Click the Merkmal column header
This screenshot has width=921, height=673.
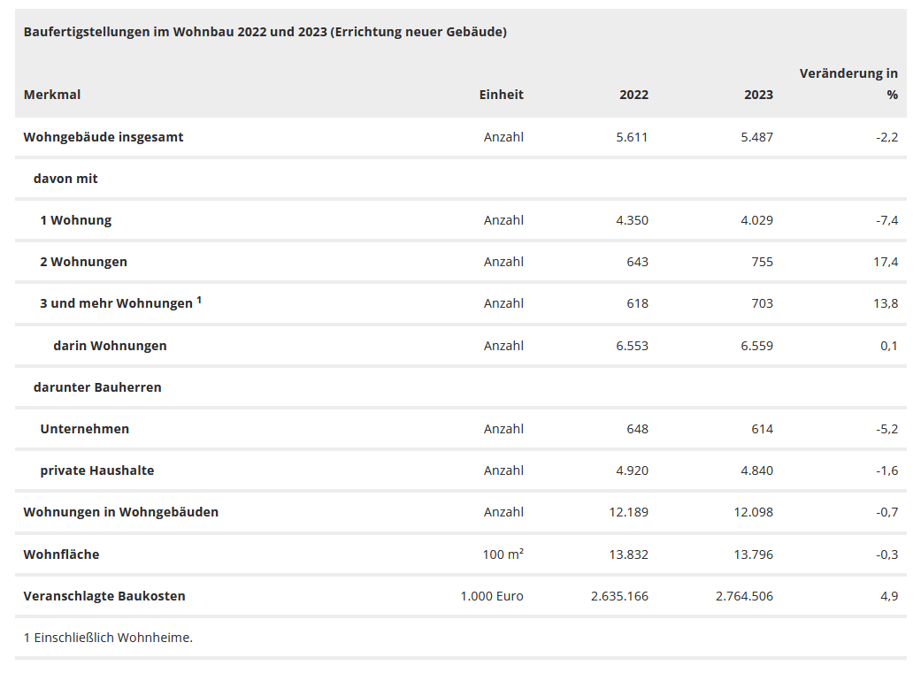52,95
